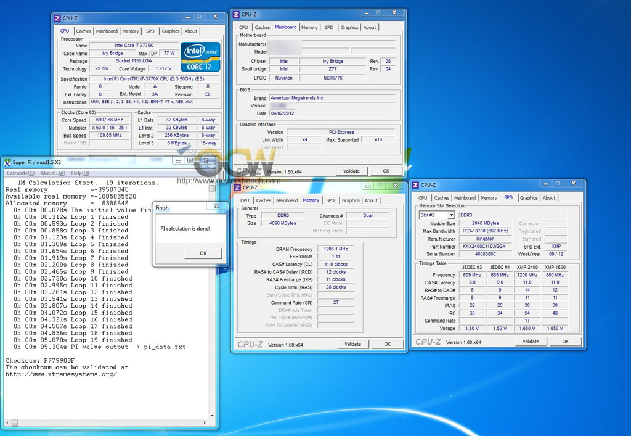
Task: Click the Loop 19 finished line
Action: [73, 340]
